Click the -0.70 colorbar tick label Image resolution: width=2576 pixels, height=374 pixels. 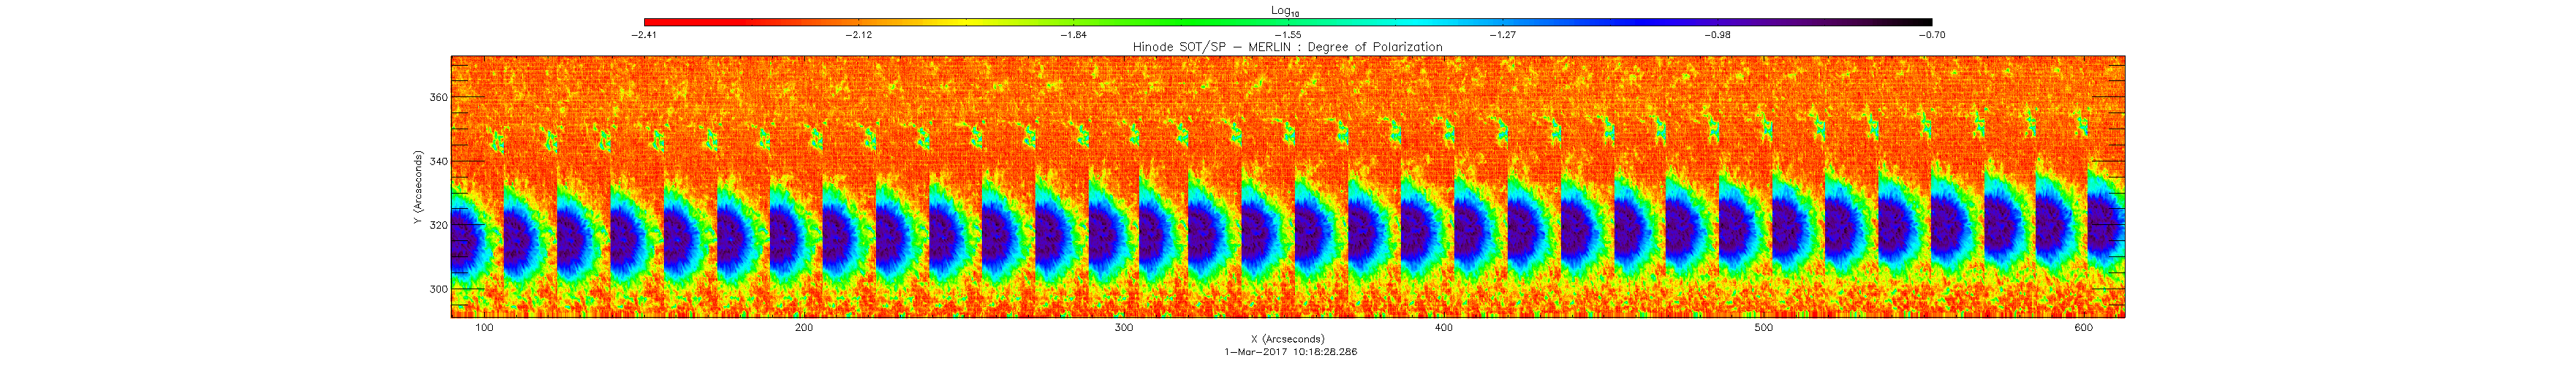pos(1932,35)
